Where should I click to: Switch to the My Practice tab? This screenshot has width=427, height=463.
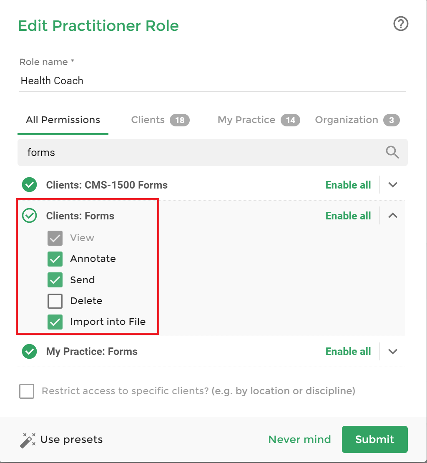click(x=259, y=120)
